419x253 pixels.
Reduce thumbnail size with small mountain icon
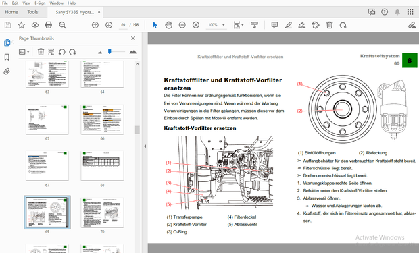click(x=100, y=53)
